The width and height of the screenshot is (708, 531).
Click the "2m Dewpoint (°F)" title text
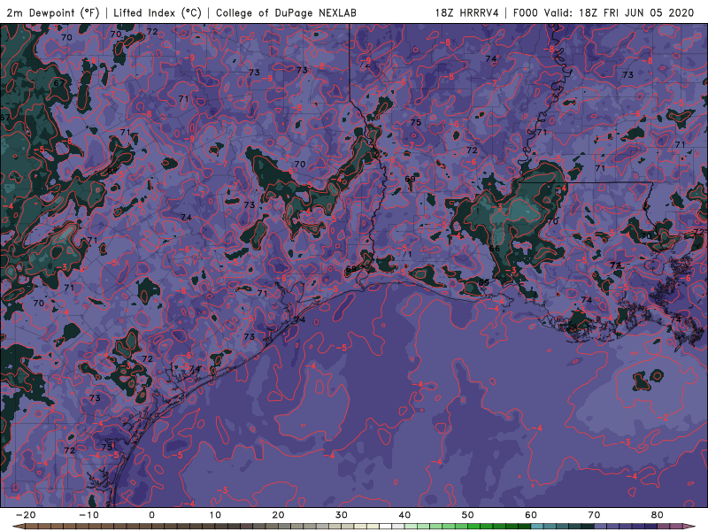52,13
